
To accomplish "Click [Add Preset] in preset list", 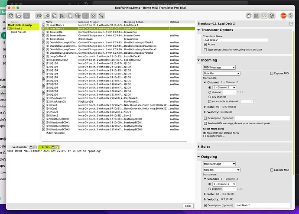I will [x=18, y=32].
